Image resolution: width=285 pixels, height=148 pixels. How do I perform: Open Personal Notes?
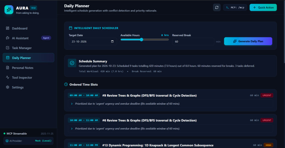point(28,68)
